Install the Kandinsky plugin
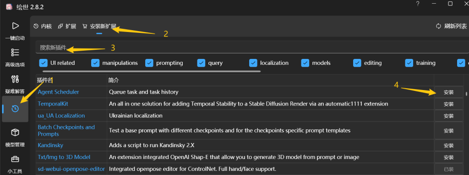Viewport: 469px width, 175px height. (x=449, y=145)
